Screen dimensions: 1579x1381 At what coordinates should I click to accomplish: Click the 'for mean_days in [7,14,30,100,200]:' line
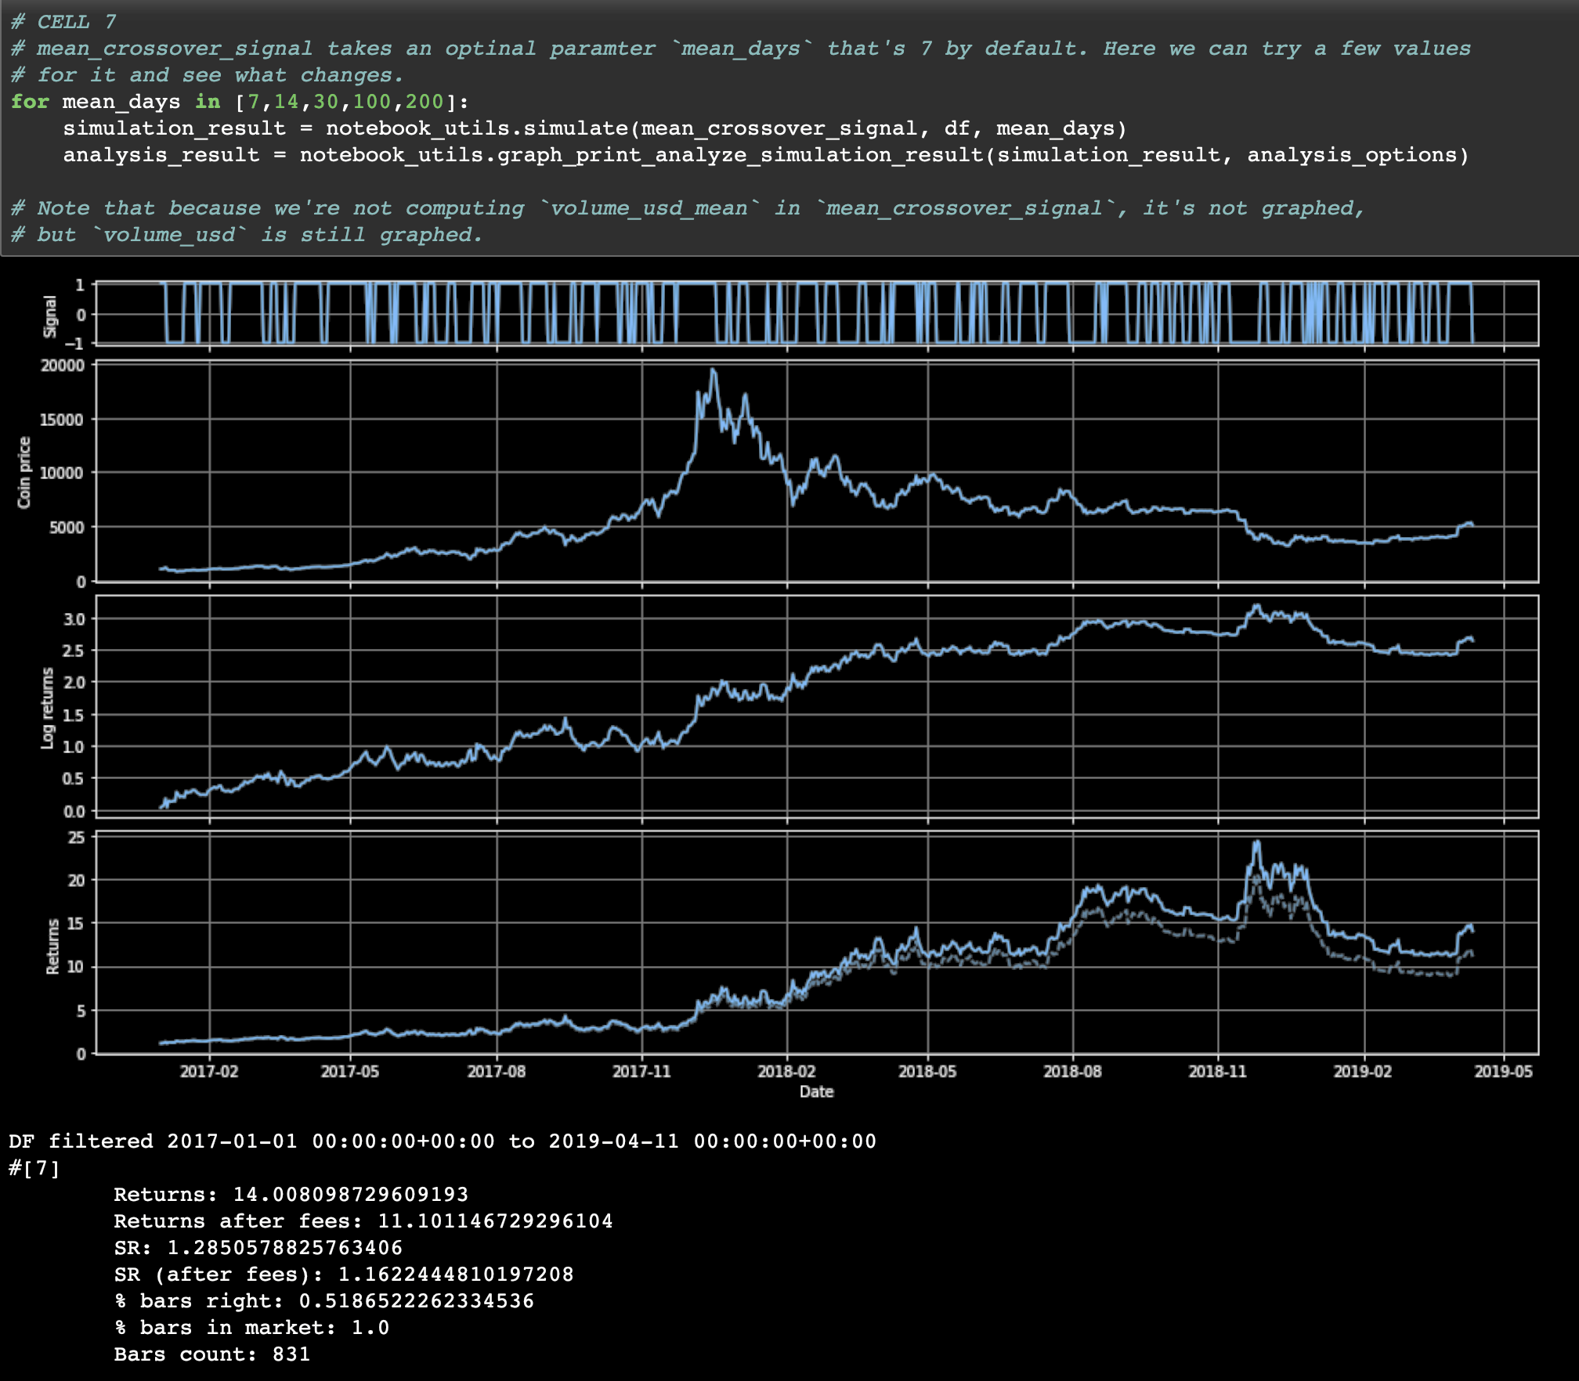click(240, 102)
